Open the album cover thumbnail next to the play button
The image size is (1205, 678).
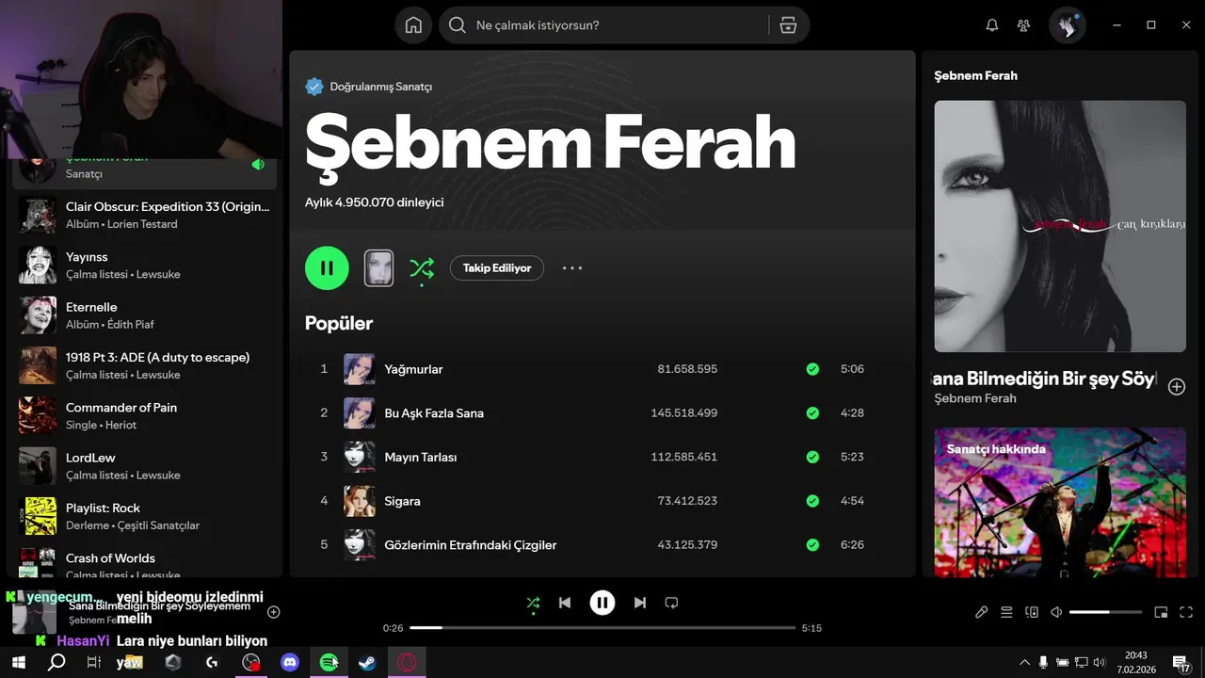click(x=378, y=267)
